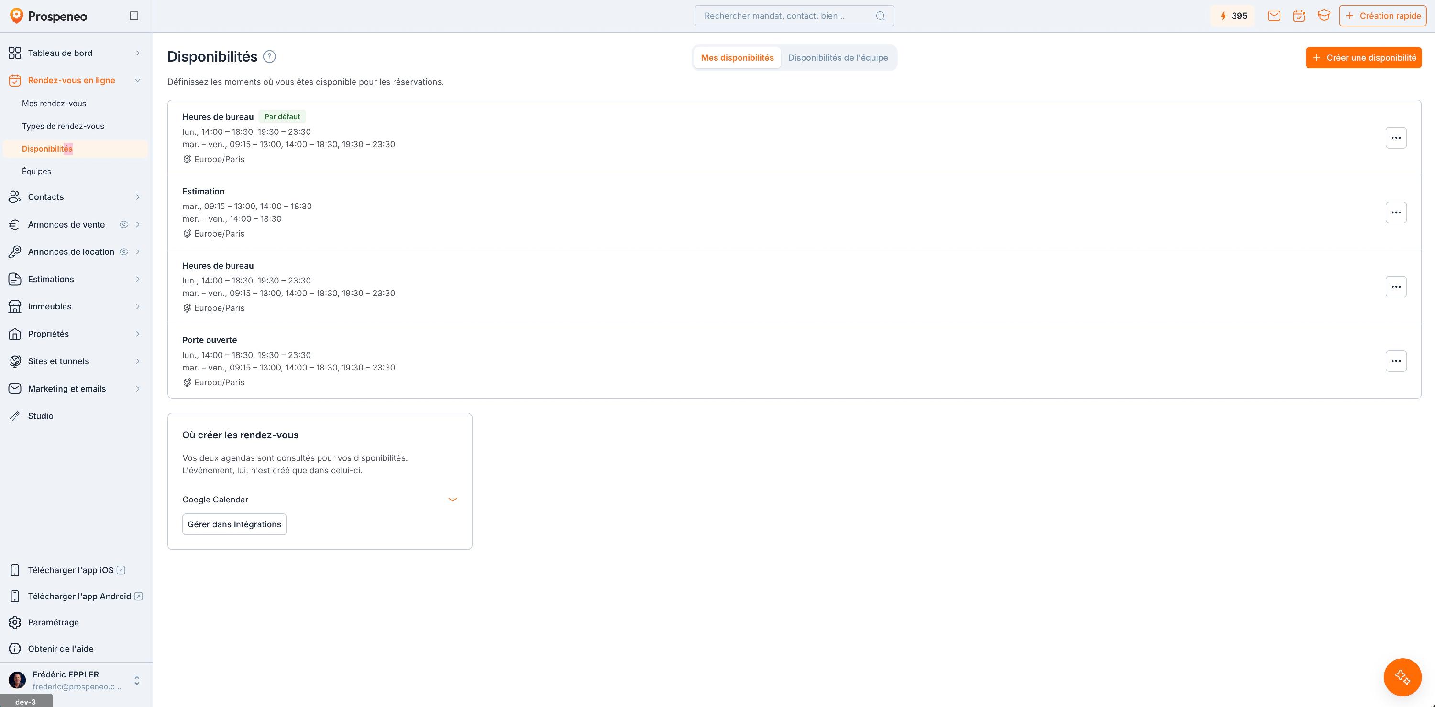Image resolution: width=1435 pixels, height=707 pixels.
Task: Open the Google Calendar dropdown
Action: pyautogui.click(x=320, y=500)
